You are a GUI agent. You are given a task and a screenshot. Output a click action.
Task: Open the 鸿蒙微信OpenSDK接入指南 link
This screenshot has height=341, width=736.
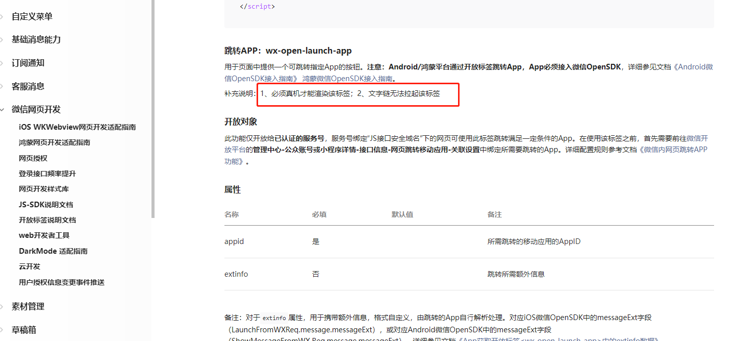(347, 79)
